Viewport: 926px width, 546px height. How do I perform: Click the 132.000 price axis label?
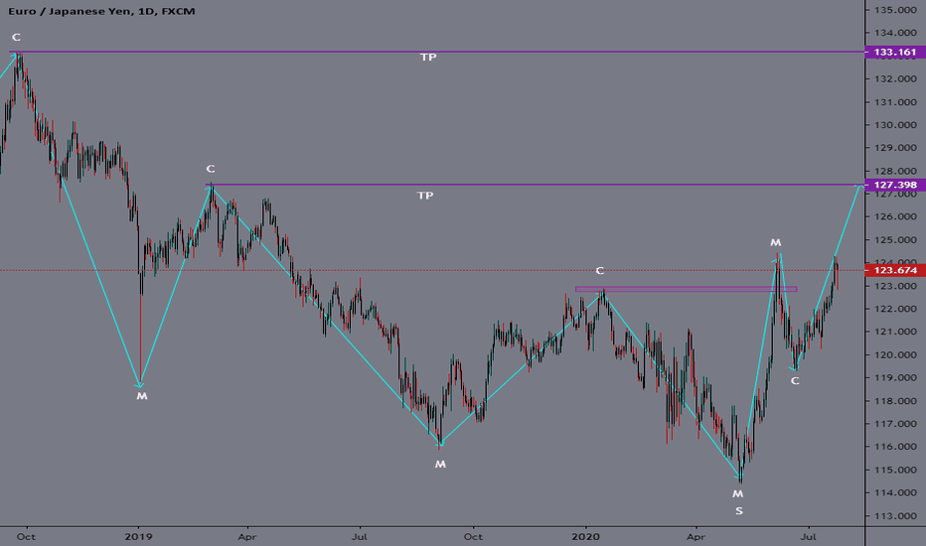(x=895, y=79)
